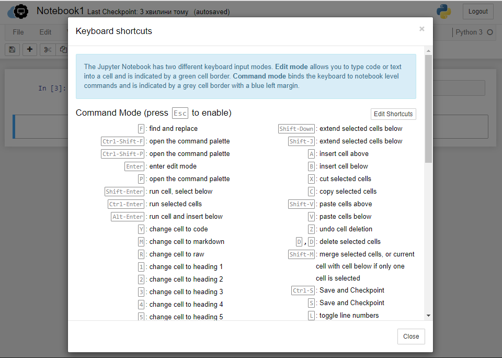Close shortcuts dialog with the X icon
Viewport: 502px width, 358px height.
point(422,29)
